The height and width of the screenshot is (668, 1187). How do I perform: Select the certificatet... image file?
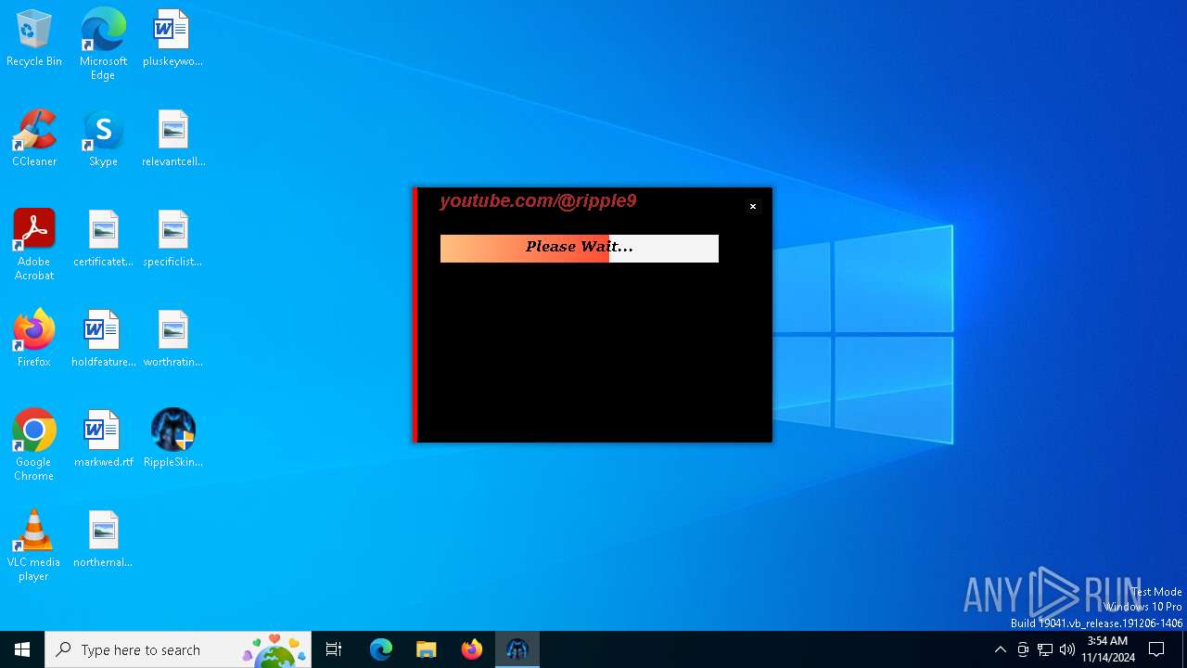pos(103,239)
